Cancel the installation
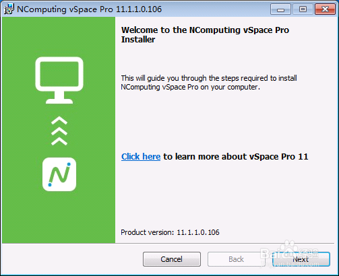339x276 pixels. click(172, 259)
